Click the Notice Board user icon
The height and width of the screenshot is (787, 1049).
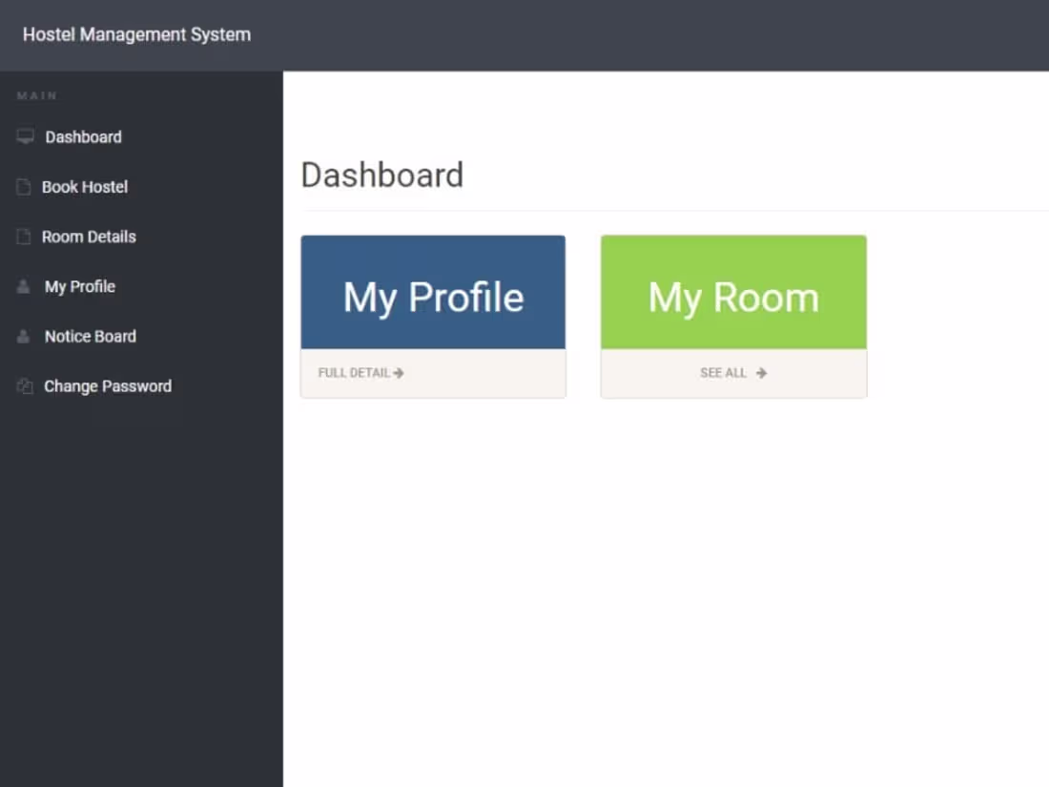pos(24,336)
